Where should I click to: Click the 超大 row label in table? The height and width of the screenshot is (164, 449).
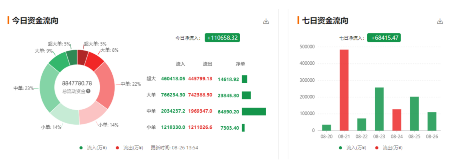click(x=151, y=79)
